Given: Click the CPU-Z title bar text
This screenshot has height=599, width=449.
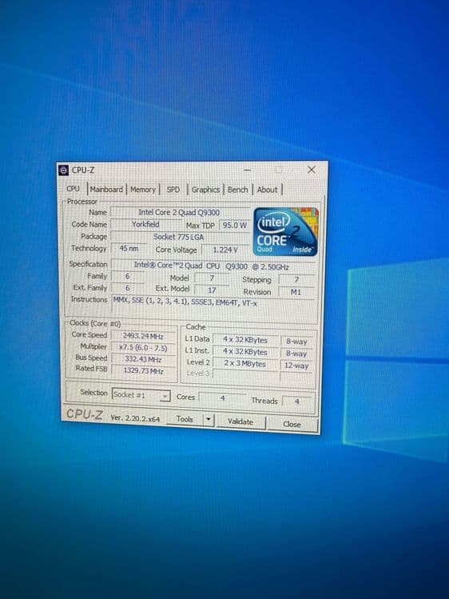Looking at the screenshot, I should pos(83,170).
